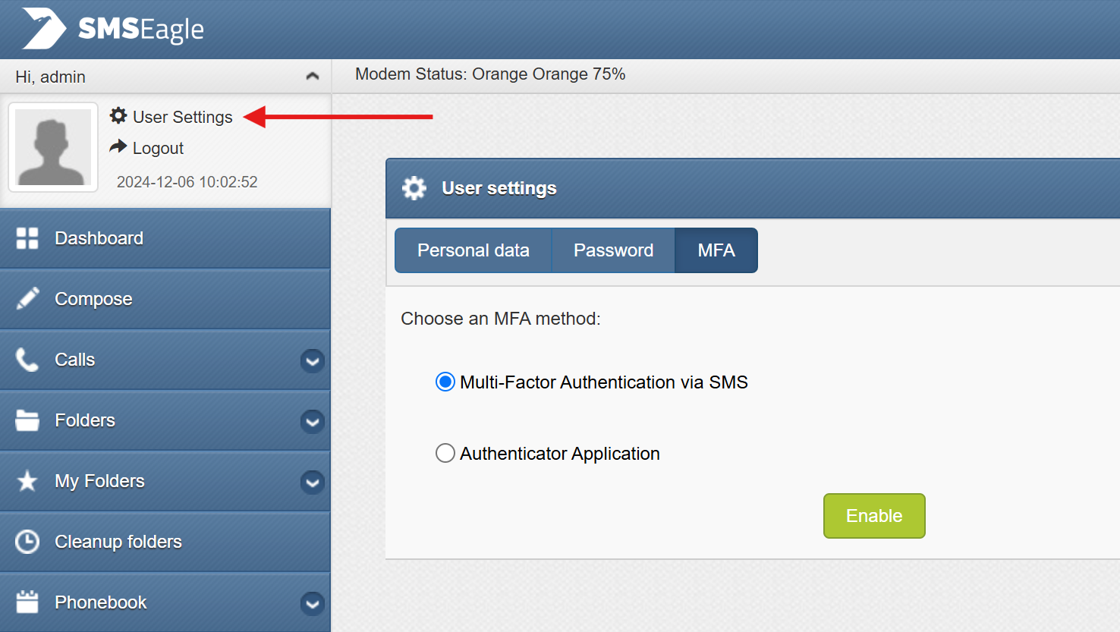Click the User Settings gear icon

click(x=118, y=115)
